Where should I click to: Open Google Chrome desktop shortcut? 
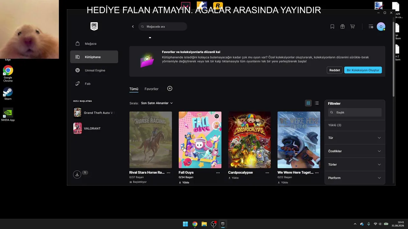8,74
